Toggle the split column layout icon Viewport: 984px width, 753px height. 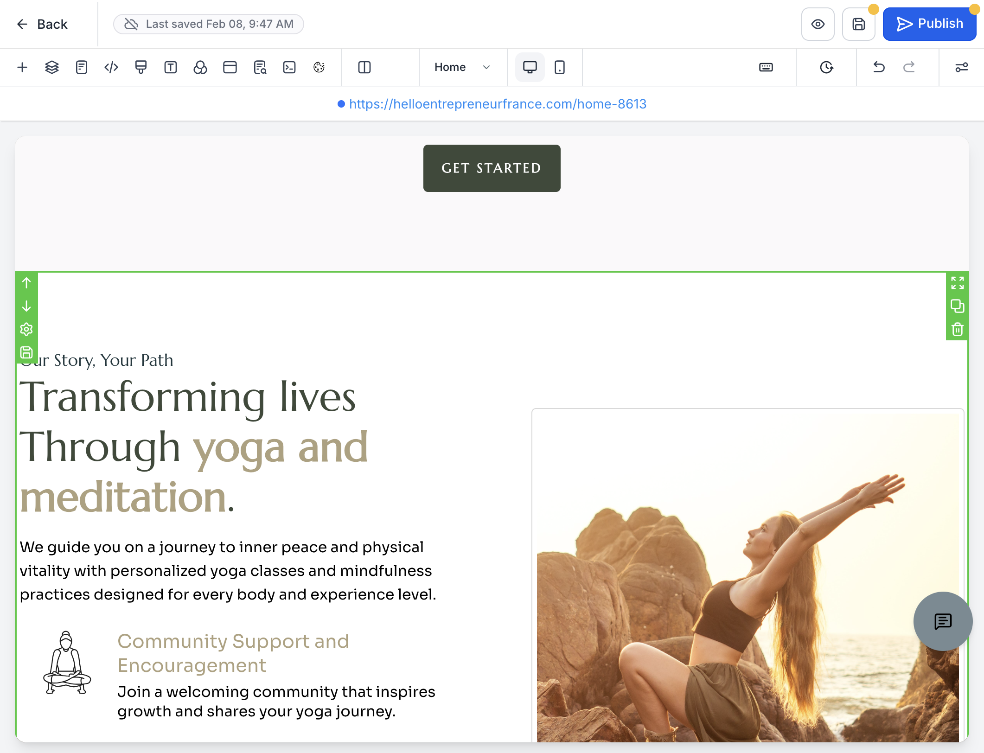pos(364,68)
